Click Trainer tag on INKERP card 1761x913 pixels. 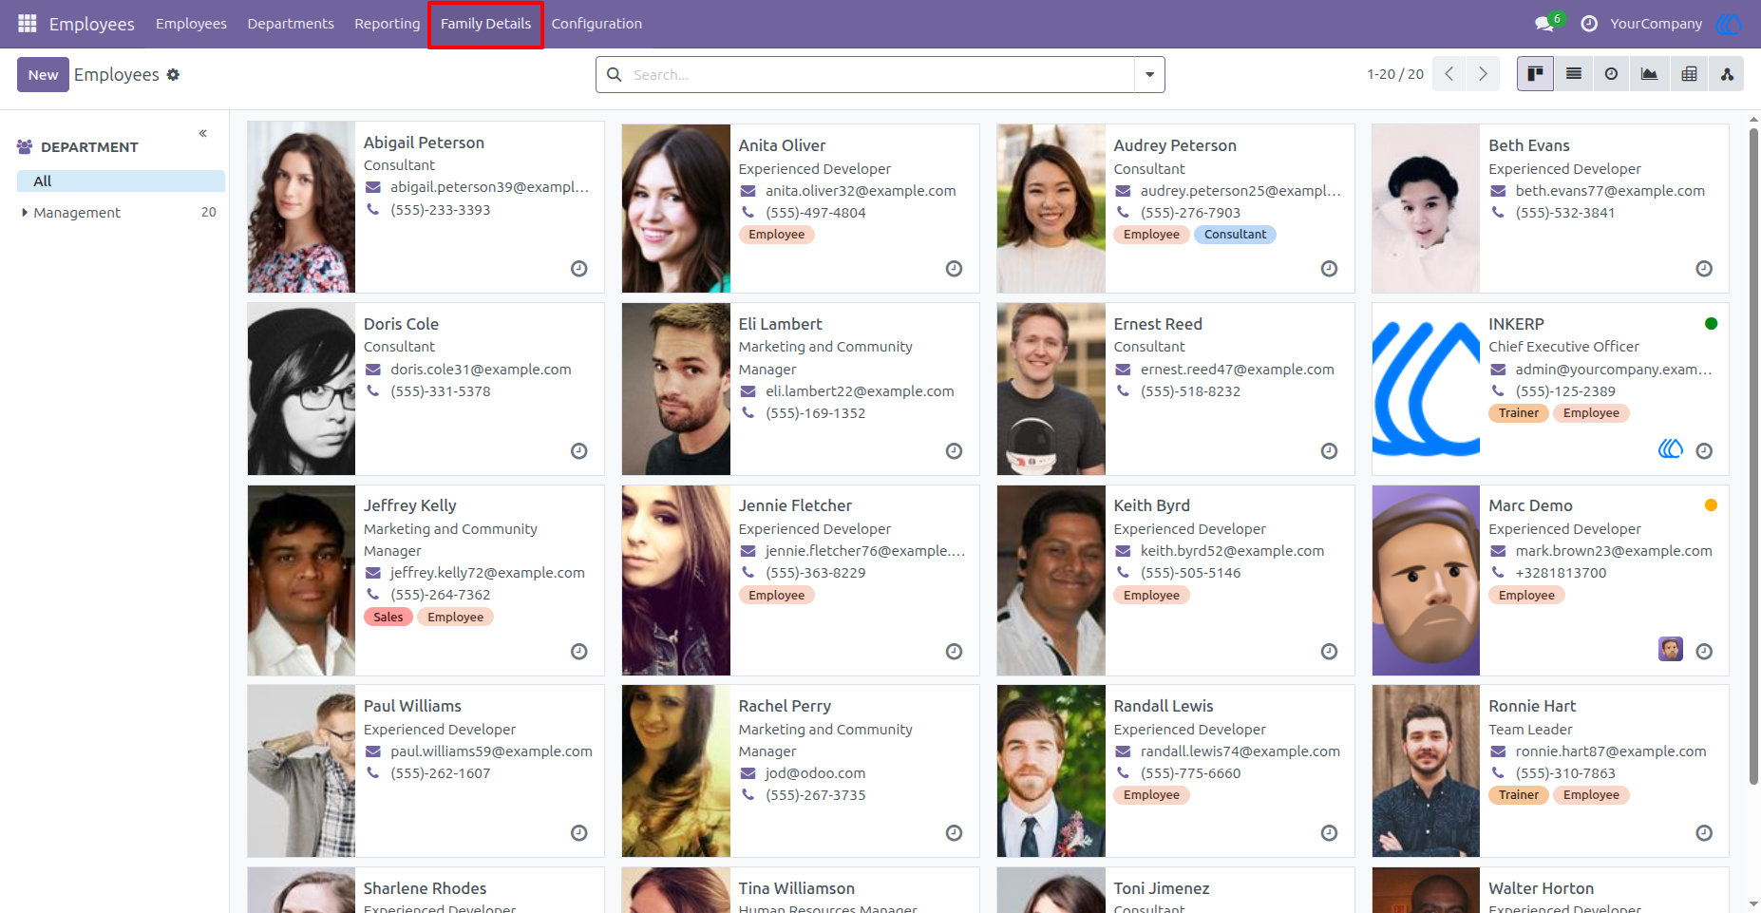pos(1518,413)
